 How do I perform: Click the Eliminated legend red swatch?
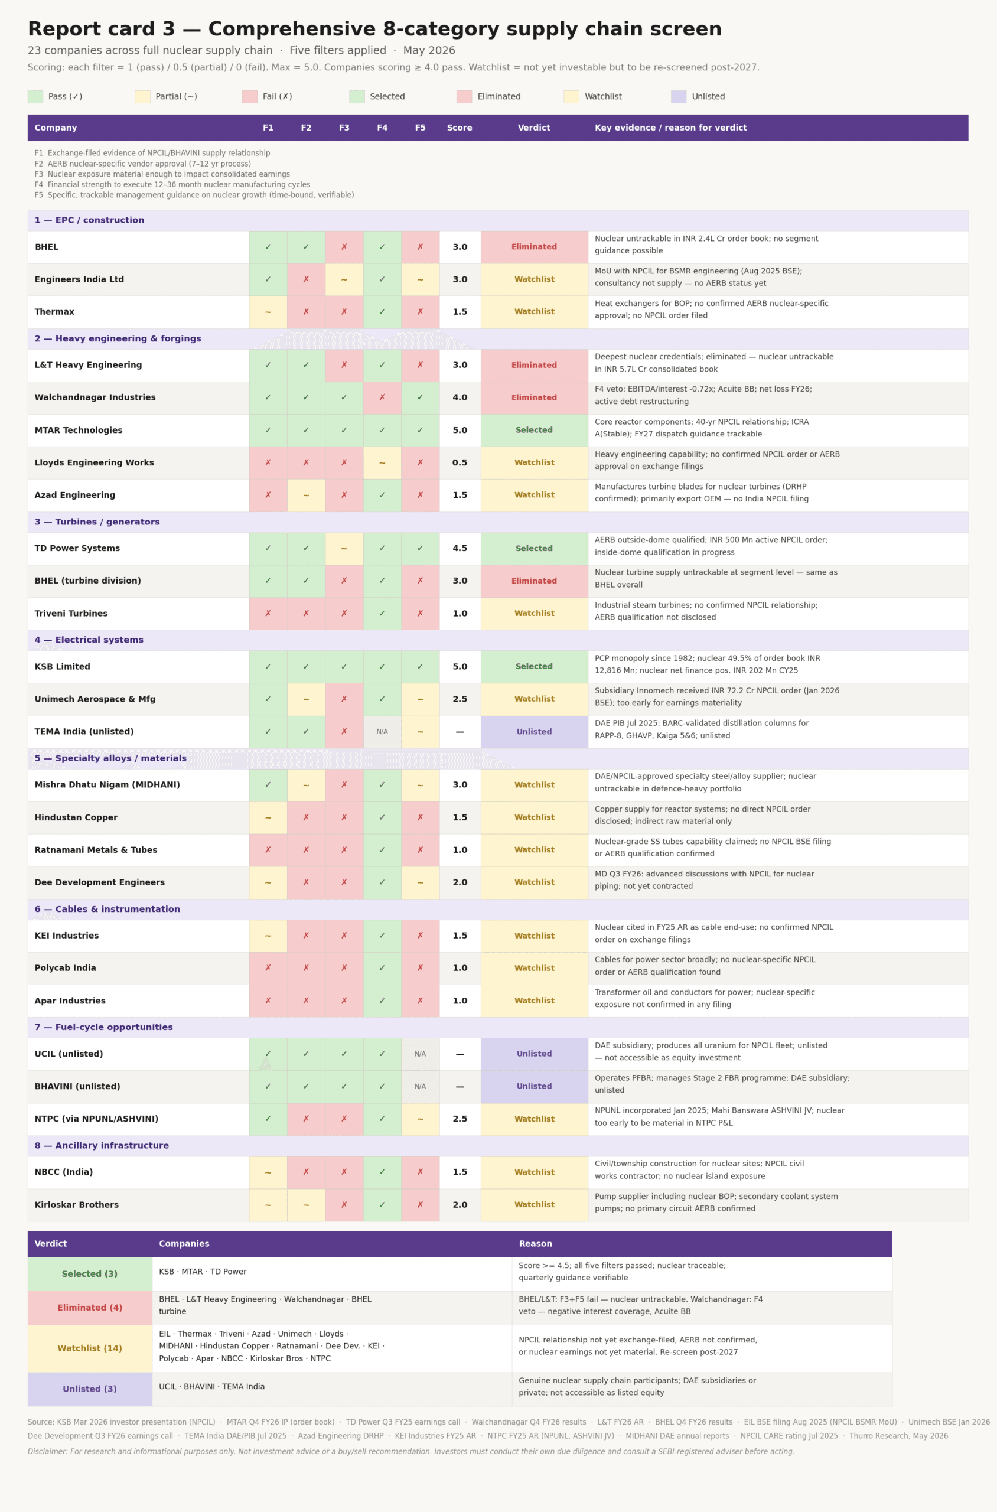pyautogui.click(x=464, y=97)
